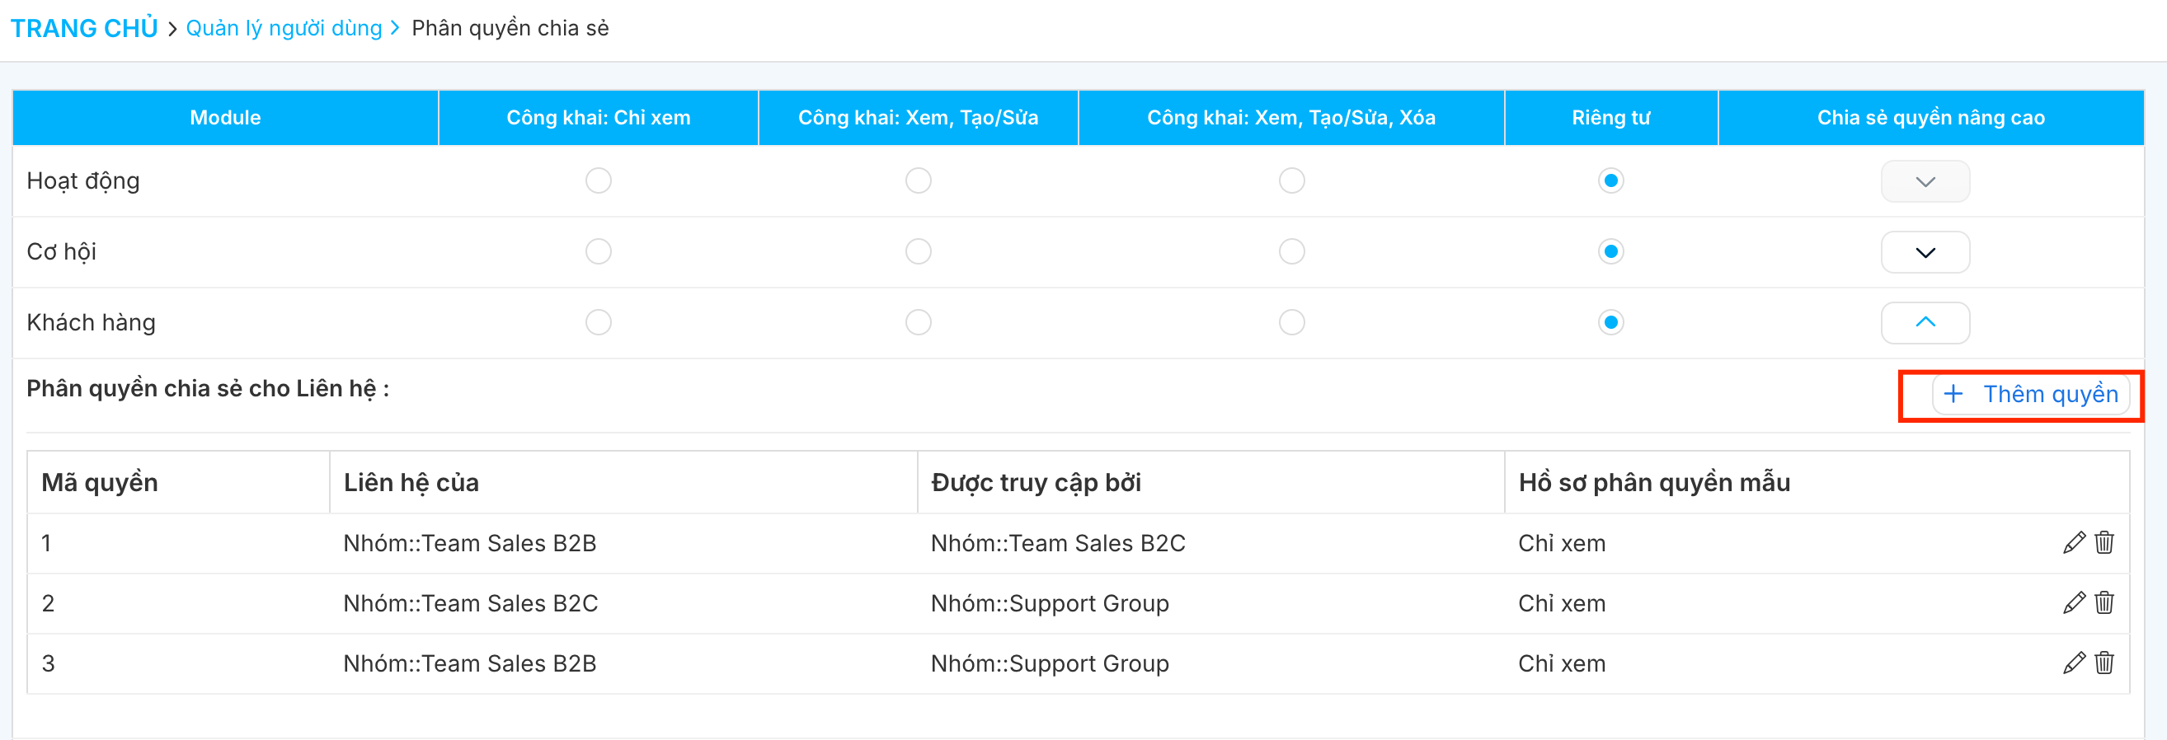Select 'Xem, Tạo/Sửa, Xóa' for Khách hàng
Viewport: 2167px width, 740px height.
(x=1291, y=322)
